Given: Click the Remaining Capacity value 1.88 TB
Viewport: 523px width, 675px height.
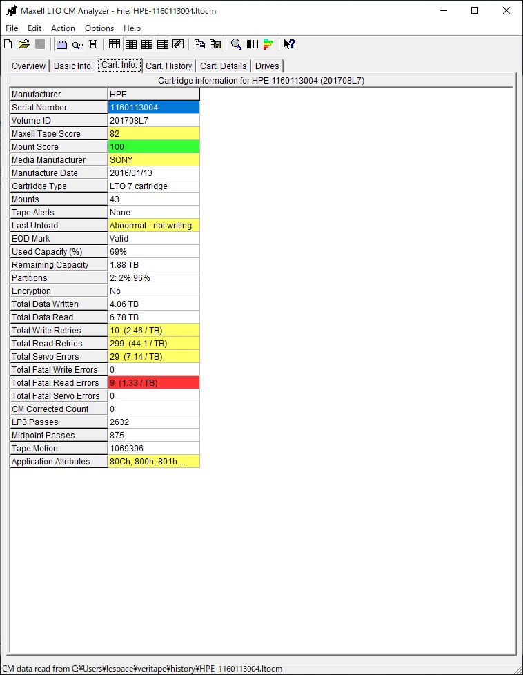Looking at the screenshot, I should click(154, 265).
